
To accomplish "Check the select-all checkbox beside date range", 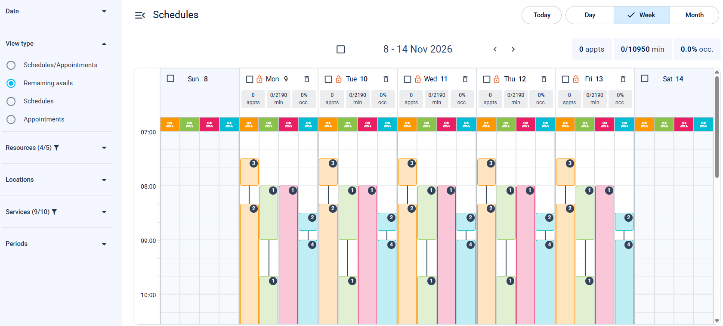I will [341, 50].
